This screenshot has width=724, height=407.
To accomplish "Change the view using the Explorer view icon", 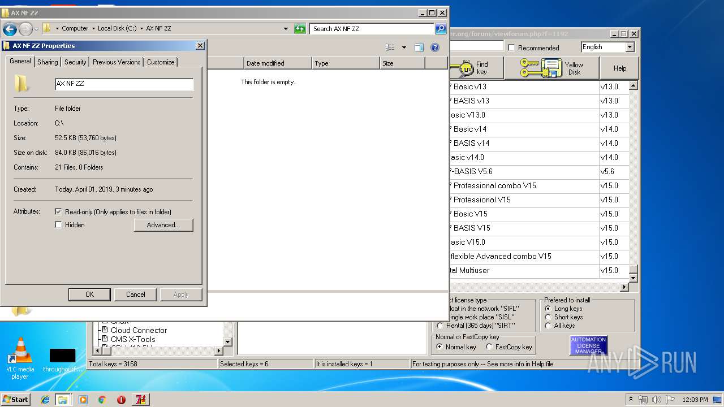I will coord(390,47).
